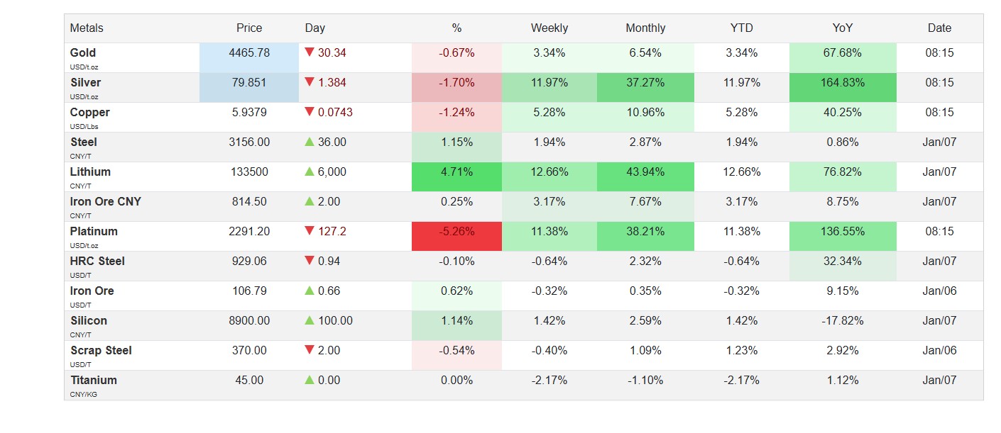
Task: Click the red Platinum -5.26% cell
Action: tap(456, 232)
